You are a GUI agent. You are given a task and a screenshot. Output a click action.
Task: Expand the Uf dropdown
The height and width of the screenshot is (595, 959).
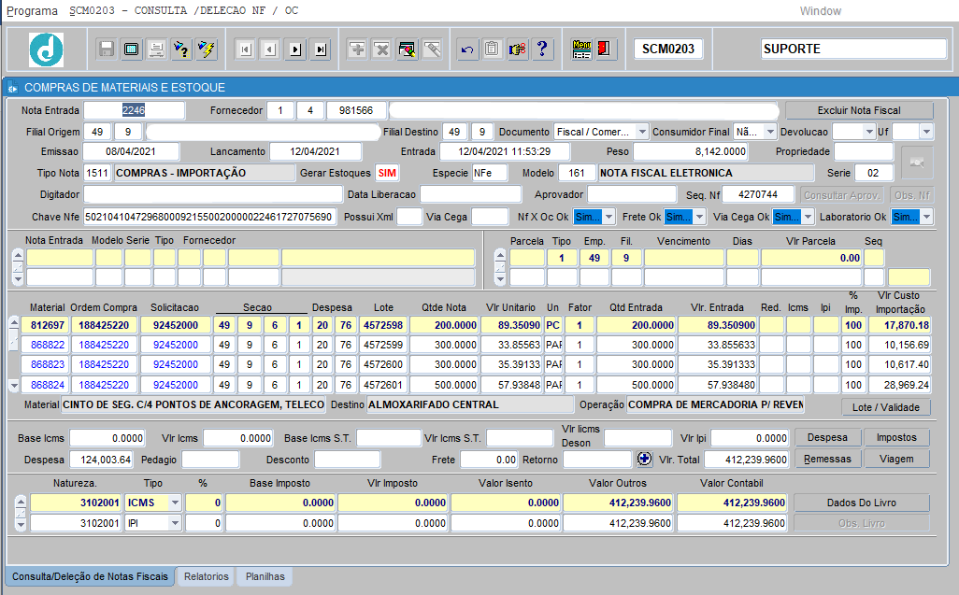point(926,132)
